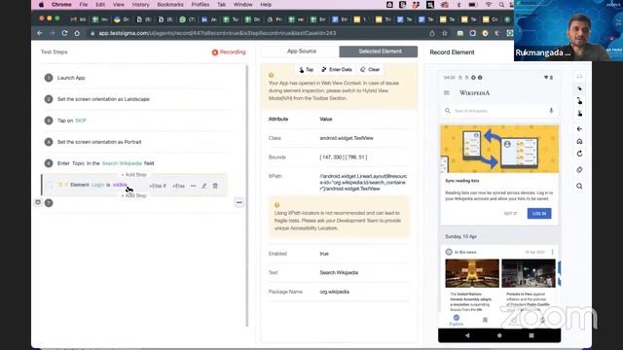
Task: Click the org.wikipedia package name value
Action: pyautogui.click(x=335, y=292)
